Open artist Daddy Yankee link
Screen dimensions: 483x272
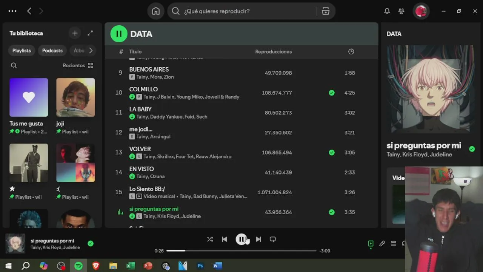166,117
